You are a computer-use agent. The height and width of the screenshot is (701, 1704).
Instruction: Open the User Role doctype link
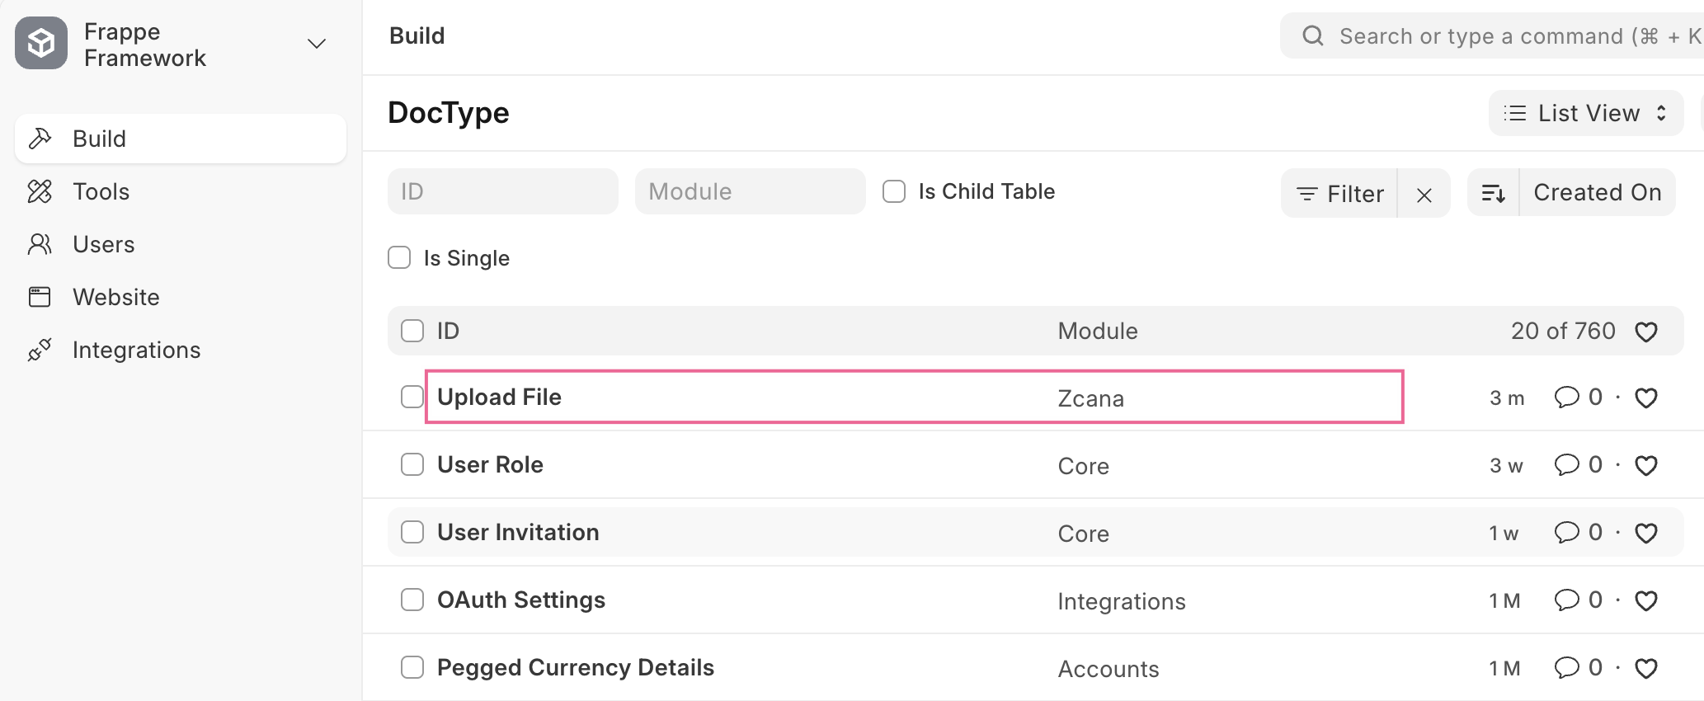[490, 465]
